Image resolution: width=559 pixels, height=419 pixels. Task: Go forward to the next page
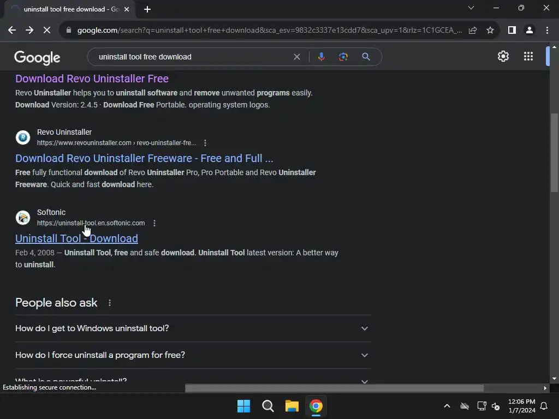coord(29,31)
